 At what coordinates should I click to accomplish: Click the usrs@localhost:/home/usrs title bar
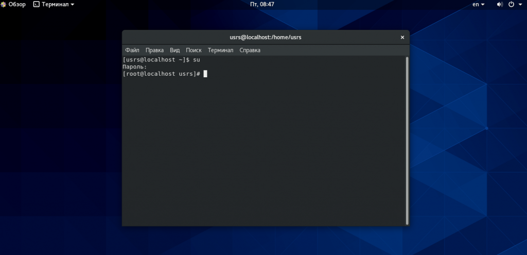pyautogui.click(x=266, y=37)
